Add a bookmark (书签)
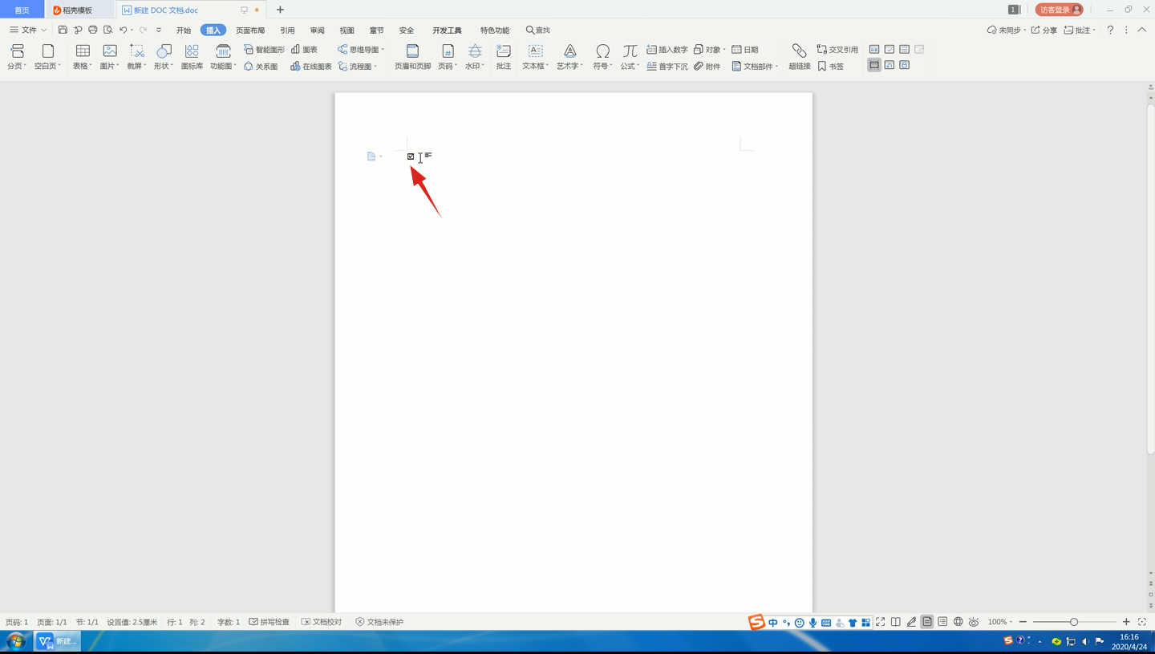Image resolution: width=1155 pixels, height=654 pixels. pos(830,67)
